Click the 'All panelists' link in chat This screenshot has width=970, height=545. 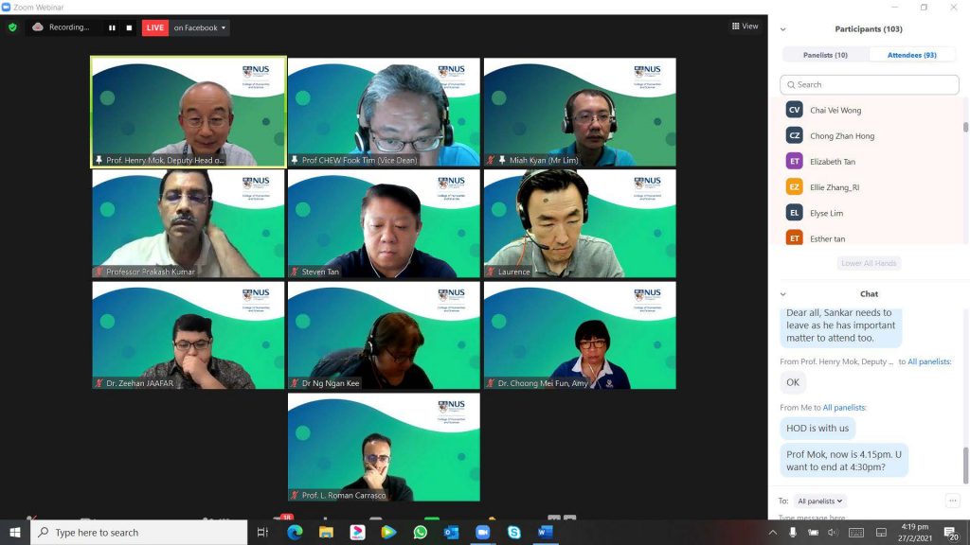pyautogui.click(x=843, y=407)
